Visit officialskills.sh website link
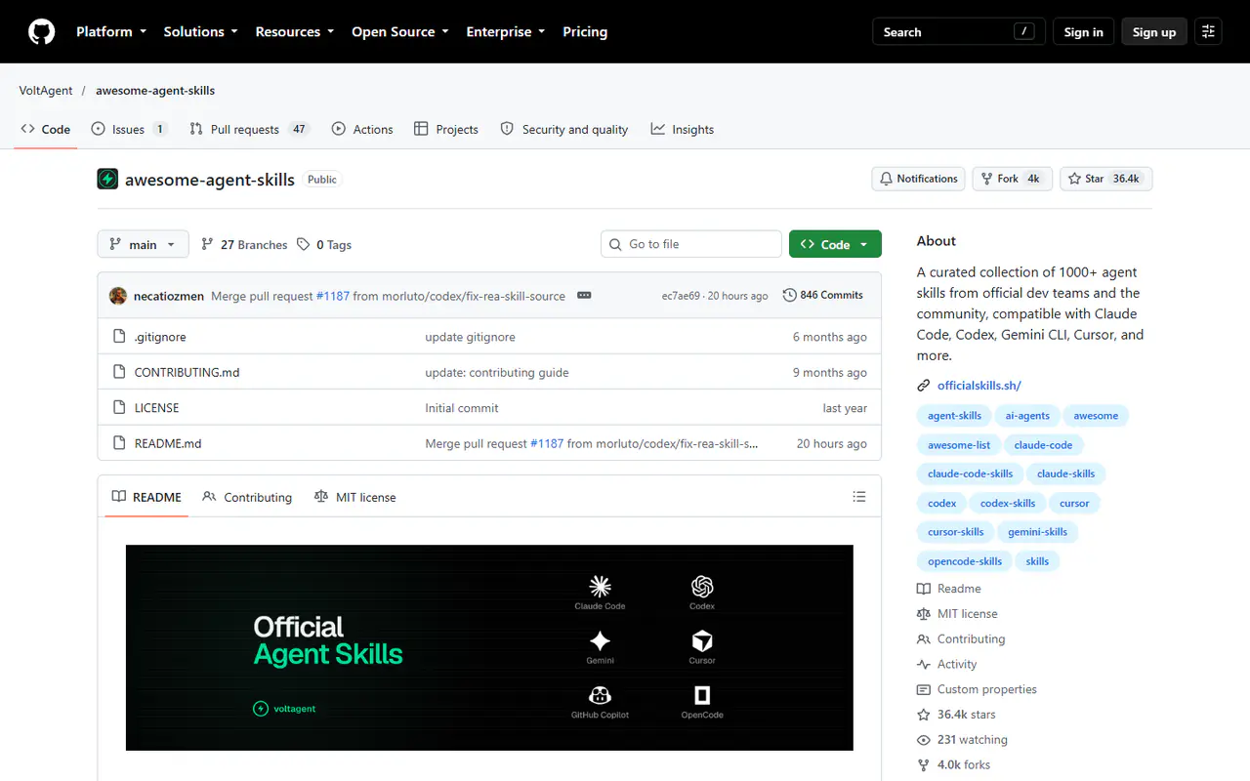Viewport: 1250px width, 781px height. tap(979, 386)
